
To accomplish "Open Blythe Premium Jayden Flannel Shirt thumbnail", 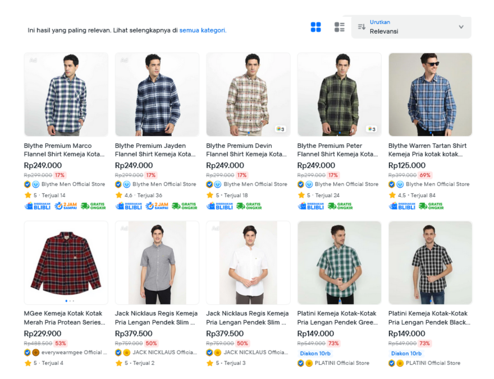I will click(157, 95).
